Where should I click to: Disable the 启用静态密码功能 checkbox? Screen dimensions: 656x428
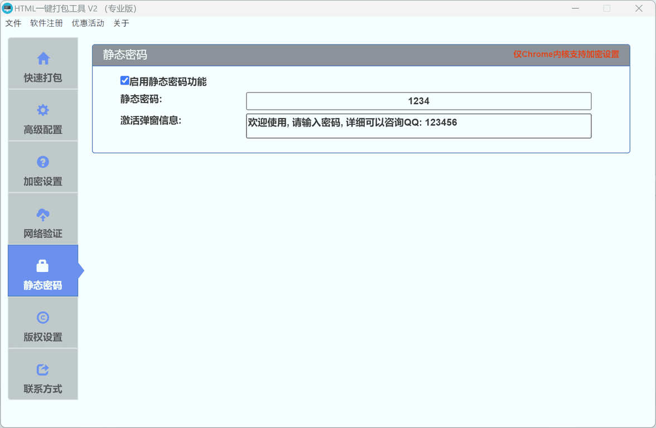pos(125,81)
